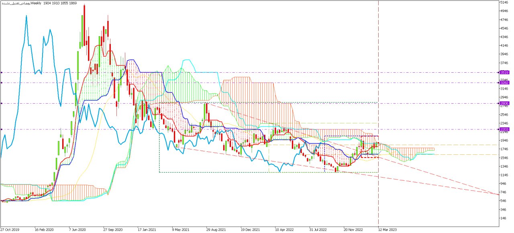Select the 2806 purple price level label
Screen dimensions: 514x233
[504, 103]
